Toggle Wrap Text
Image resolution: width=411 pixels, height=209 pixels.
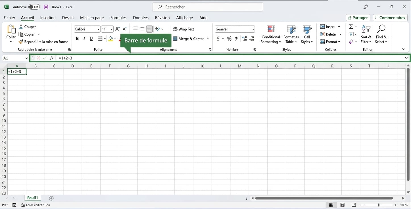pyautogui.click(x=183, y=29)
